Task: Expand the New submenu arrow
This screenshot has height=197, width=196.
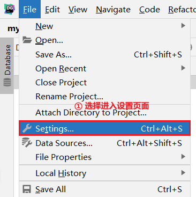Action: [183, 26]
